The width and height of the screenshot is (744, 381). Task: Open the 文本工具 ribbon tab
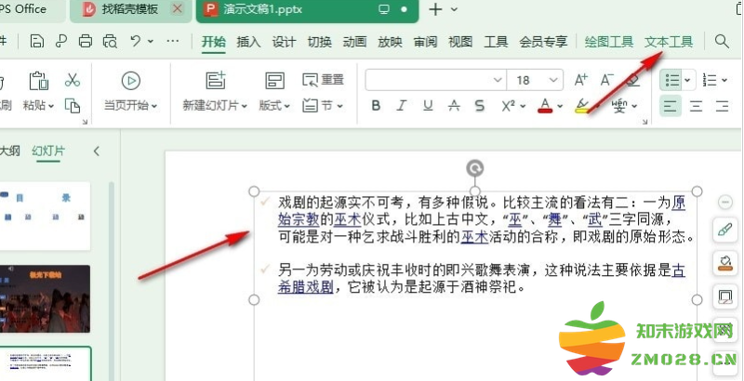click(669, 42)
